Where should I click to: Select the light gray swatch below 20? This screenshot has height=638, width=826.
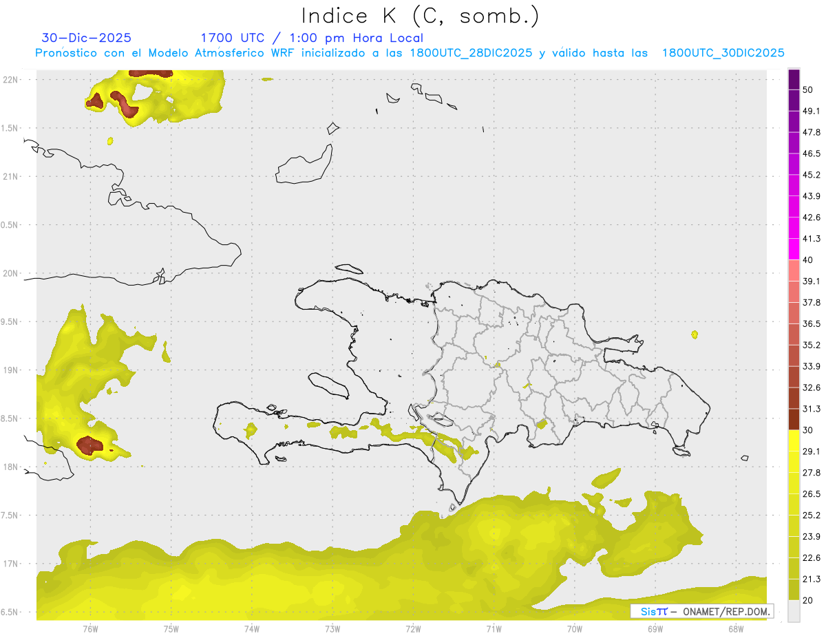click(794, 611)
